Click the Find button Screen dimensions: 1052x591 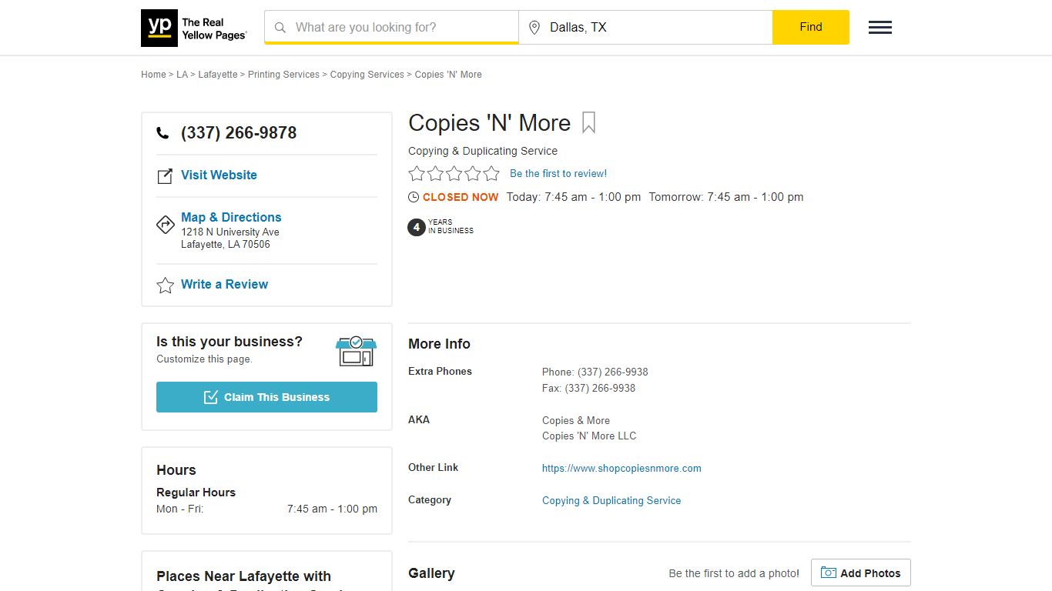[x=811, y=28]
